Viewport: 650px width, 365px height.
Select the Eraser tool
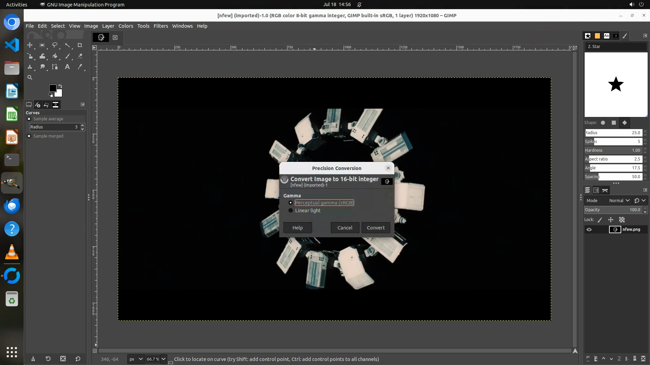pyautogui.click(x=80, y=56)
